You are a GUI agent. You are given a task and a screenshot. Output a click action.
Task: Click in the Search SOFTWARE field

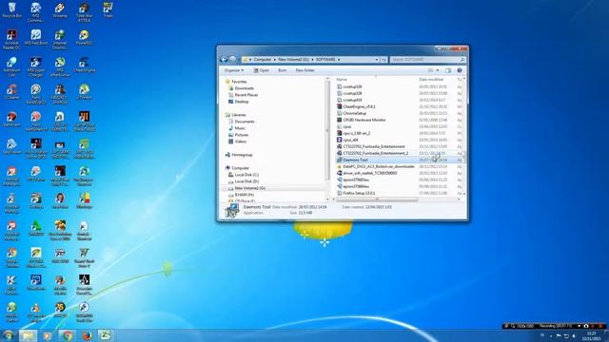pos(427,59)
